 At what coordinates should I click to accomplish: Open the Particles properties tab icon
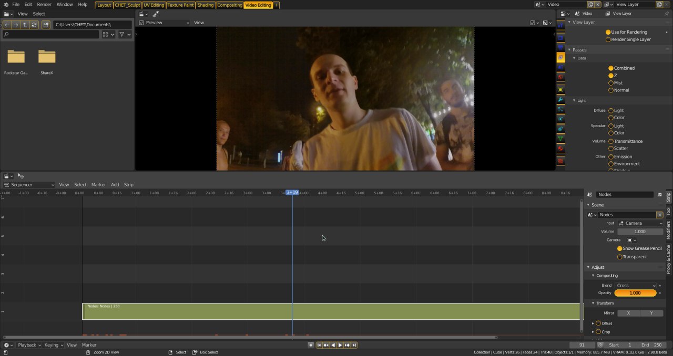pos(560,110)
